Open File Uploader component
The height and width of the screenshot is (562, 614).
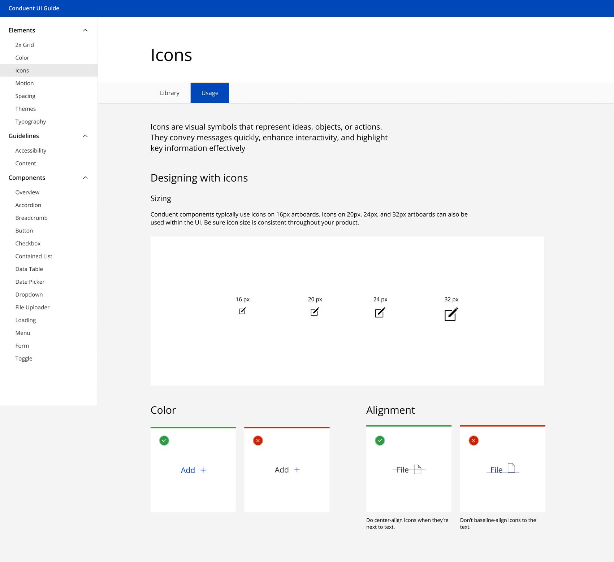[49, 307]
